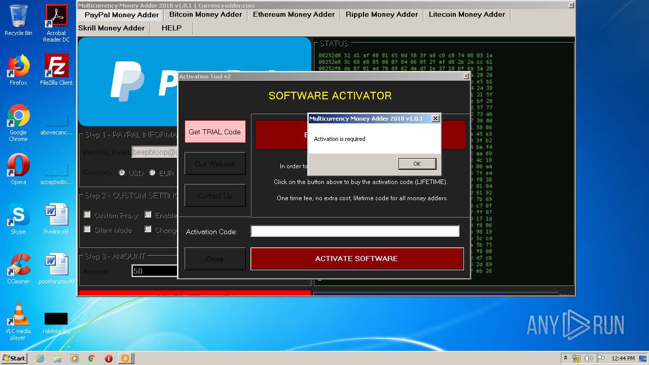Open rolelots.jpg image file
This screenshot has width=649, height=365.
[x=56, y=323]
